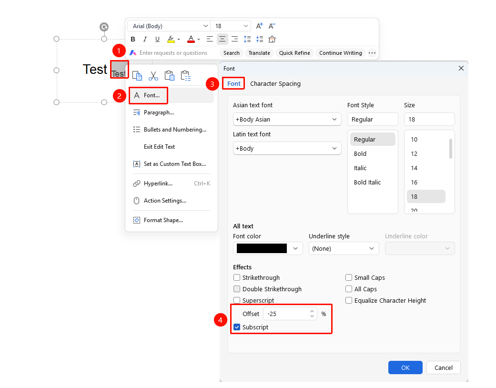Cancel the Font dialog
The image size is (496, 388).
tap(443, 368)
